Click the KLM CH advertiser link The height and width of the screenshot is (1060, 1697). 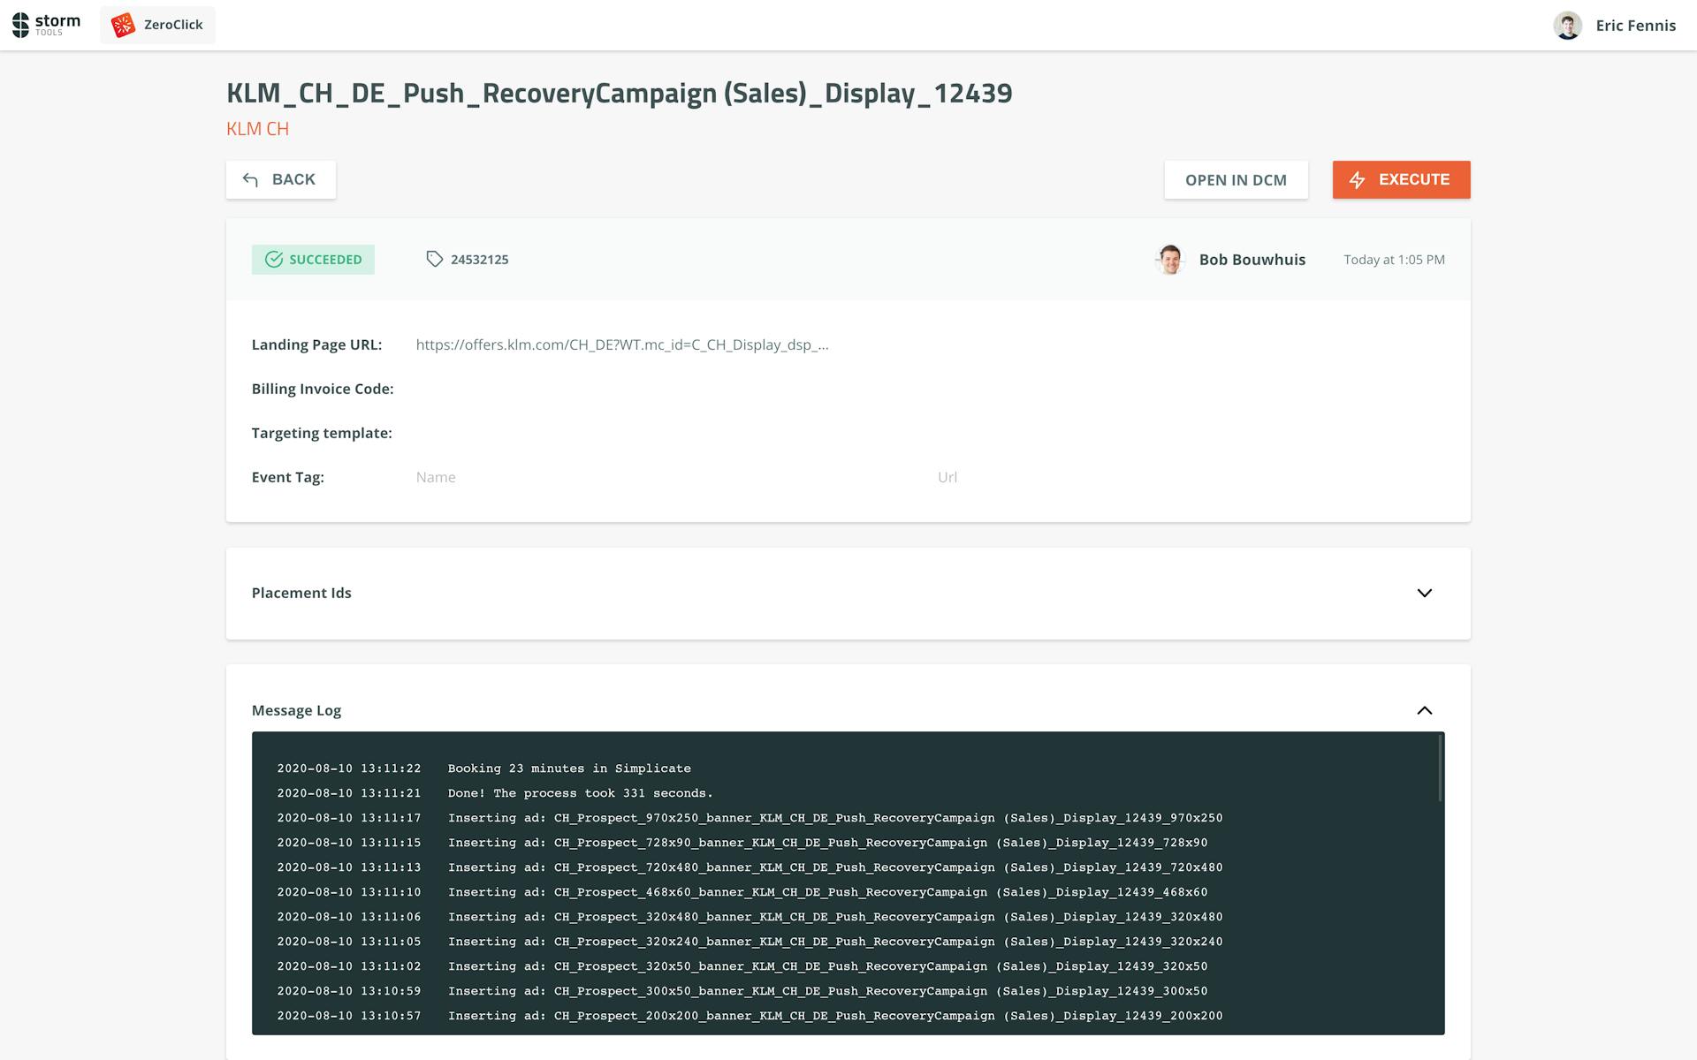(257, 129)
